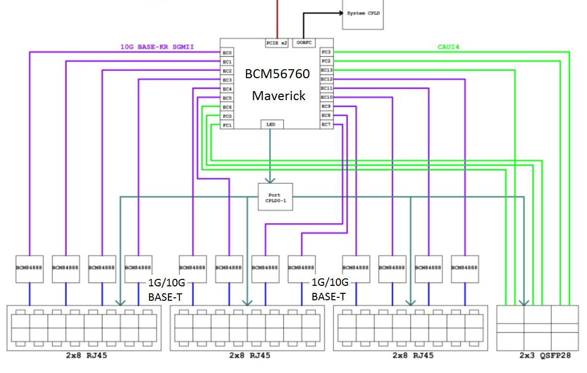The height and width of the screenshot is (373, 587).
Task: Click the FC3 port label
Action: point(326,52)
